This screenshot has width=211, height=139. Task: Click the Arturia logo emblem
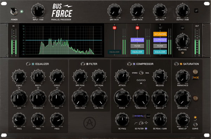[89, 123]
